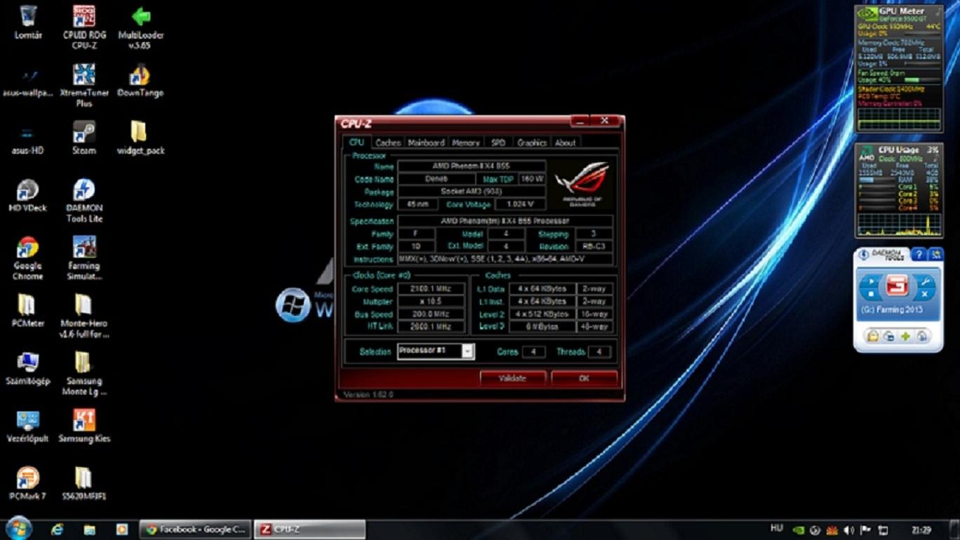Click the HU language indicator

click(x=776, y=529)
